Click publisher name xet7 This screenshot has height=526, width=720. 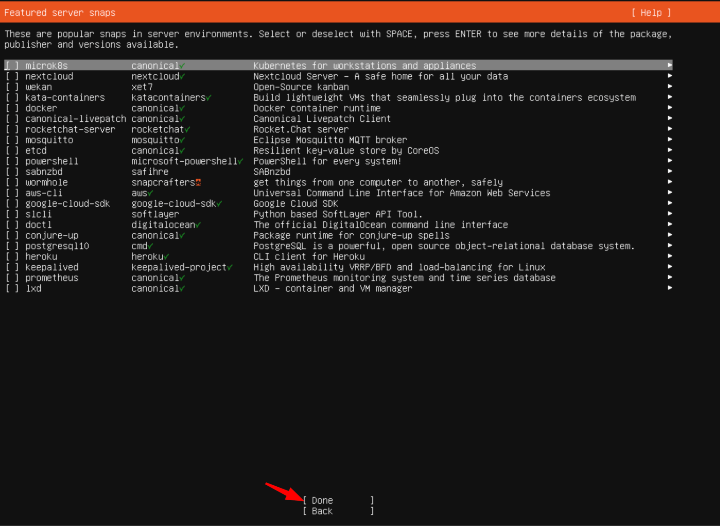pyautogui.click(x=142, y=87)
